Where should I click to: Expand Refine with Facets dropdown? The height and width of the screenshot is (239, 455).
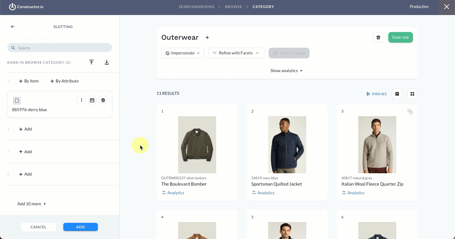tap(237, 53)
